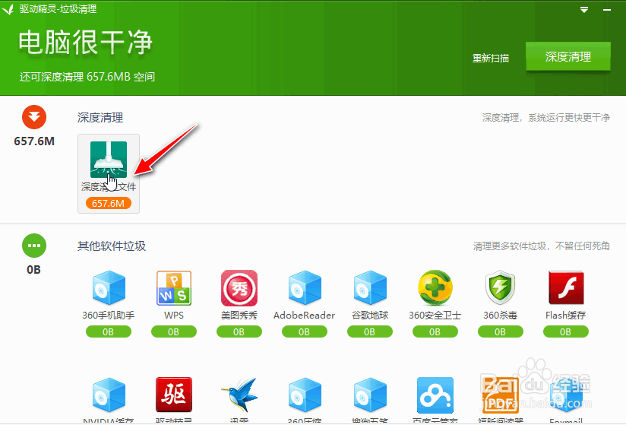The image size is (626, 425).
Task: Click the 0B total under the green icon
Action: [x=34, y=270]
